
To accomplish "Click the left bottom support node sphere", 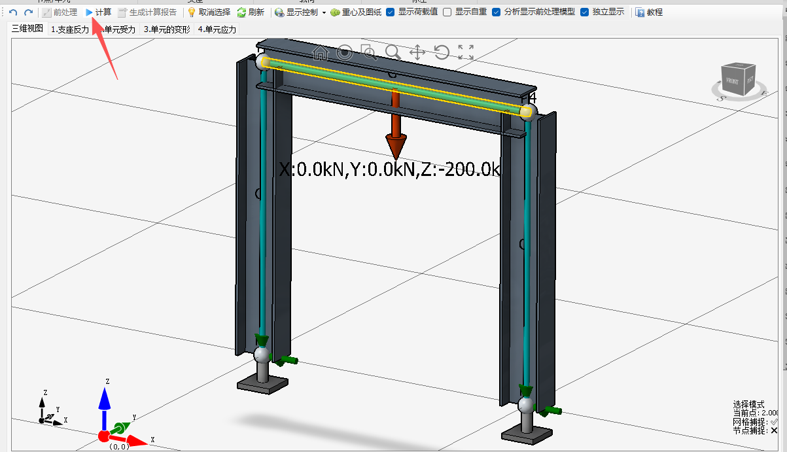I will pyautogui.click(x=262, y=355).
